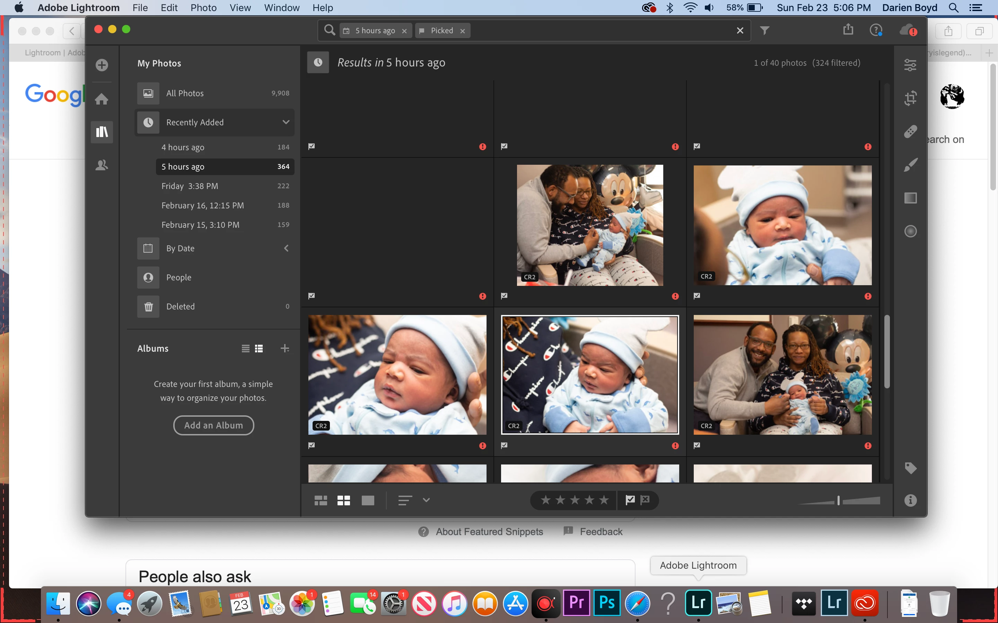Image resolution: width=998 pixels, height=623 pixels.
Task: Click the thumbnail size slider
Action: click(839, 500)
